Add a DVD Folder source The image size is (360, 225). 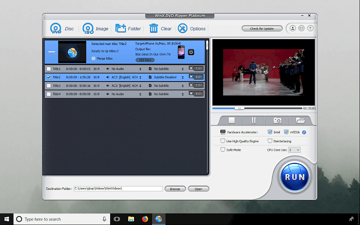coord(128,29)
